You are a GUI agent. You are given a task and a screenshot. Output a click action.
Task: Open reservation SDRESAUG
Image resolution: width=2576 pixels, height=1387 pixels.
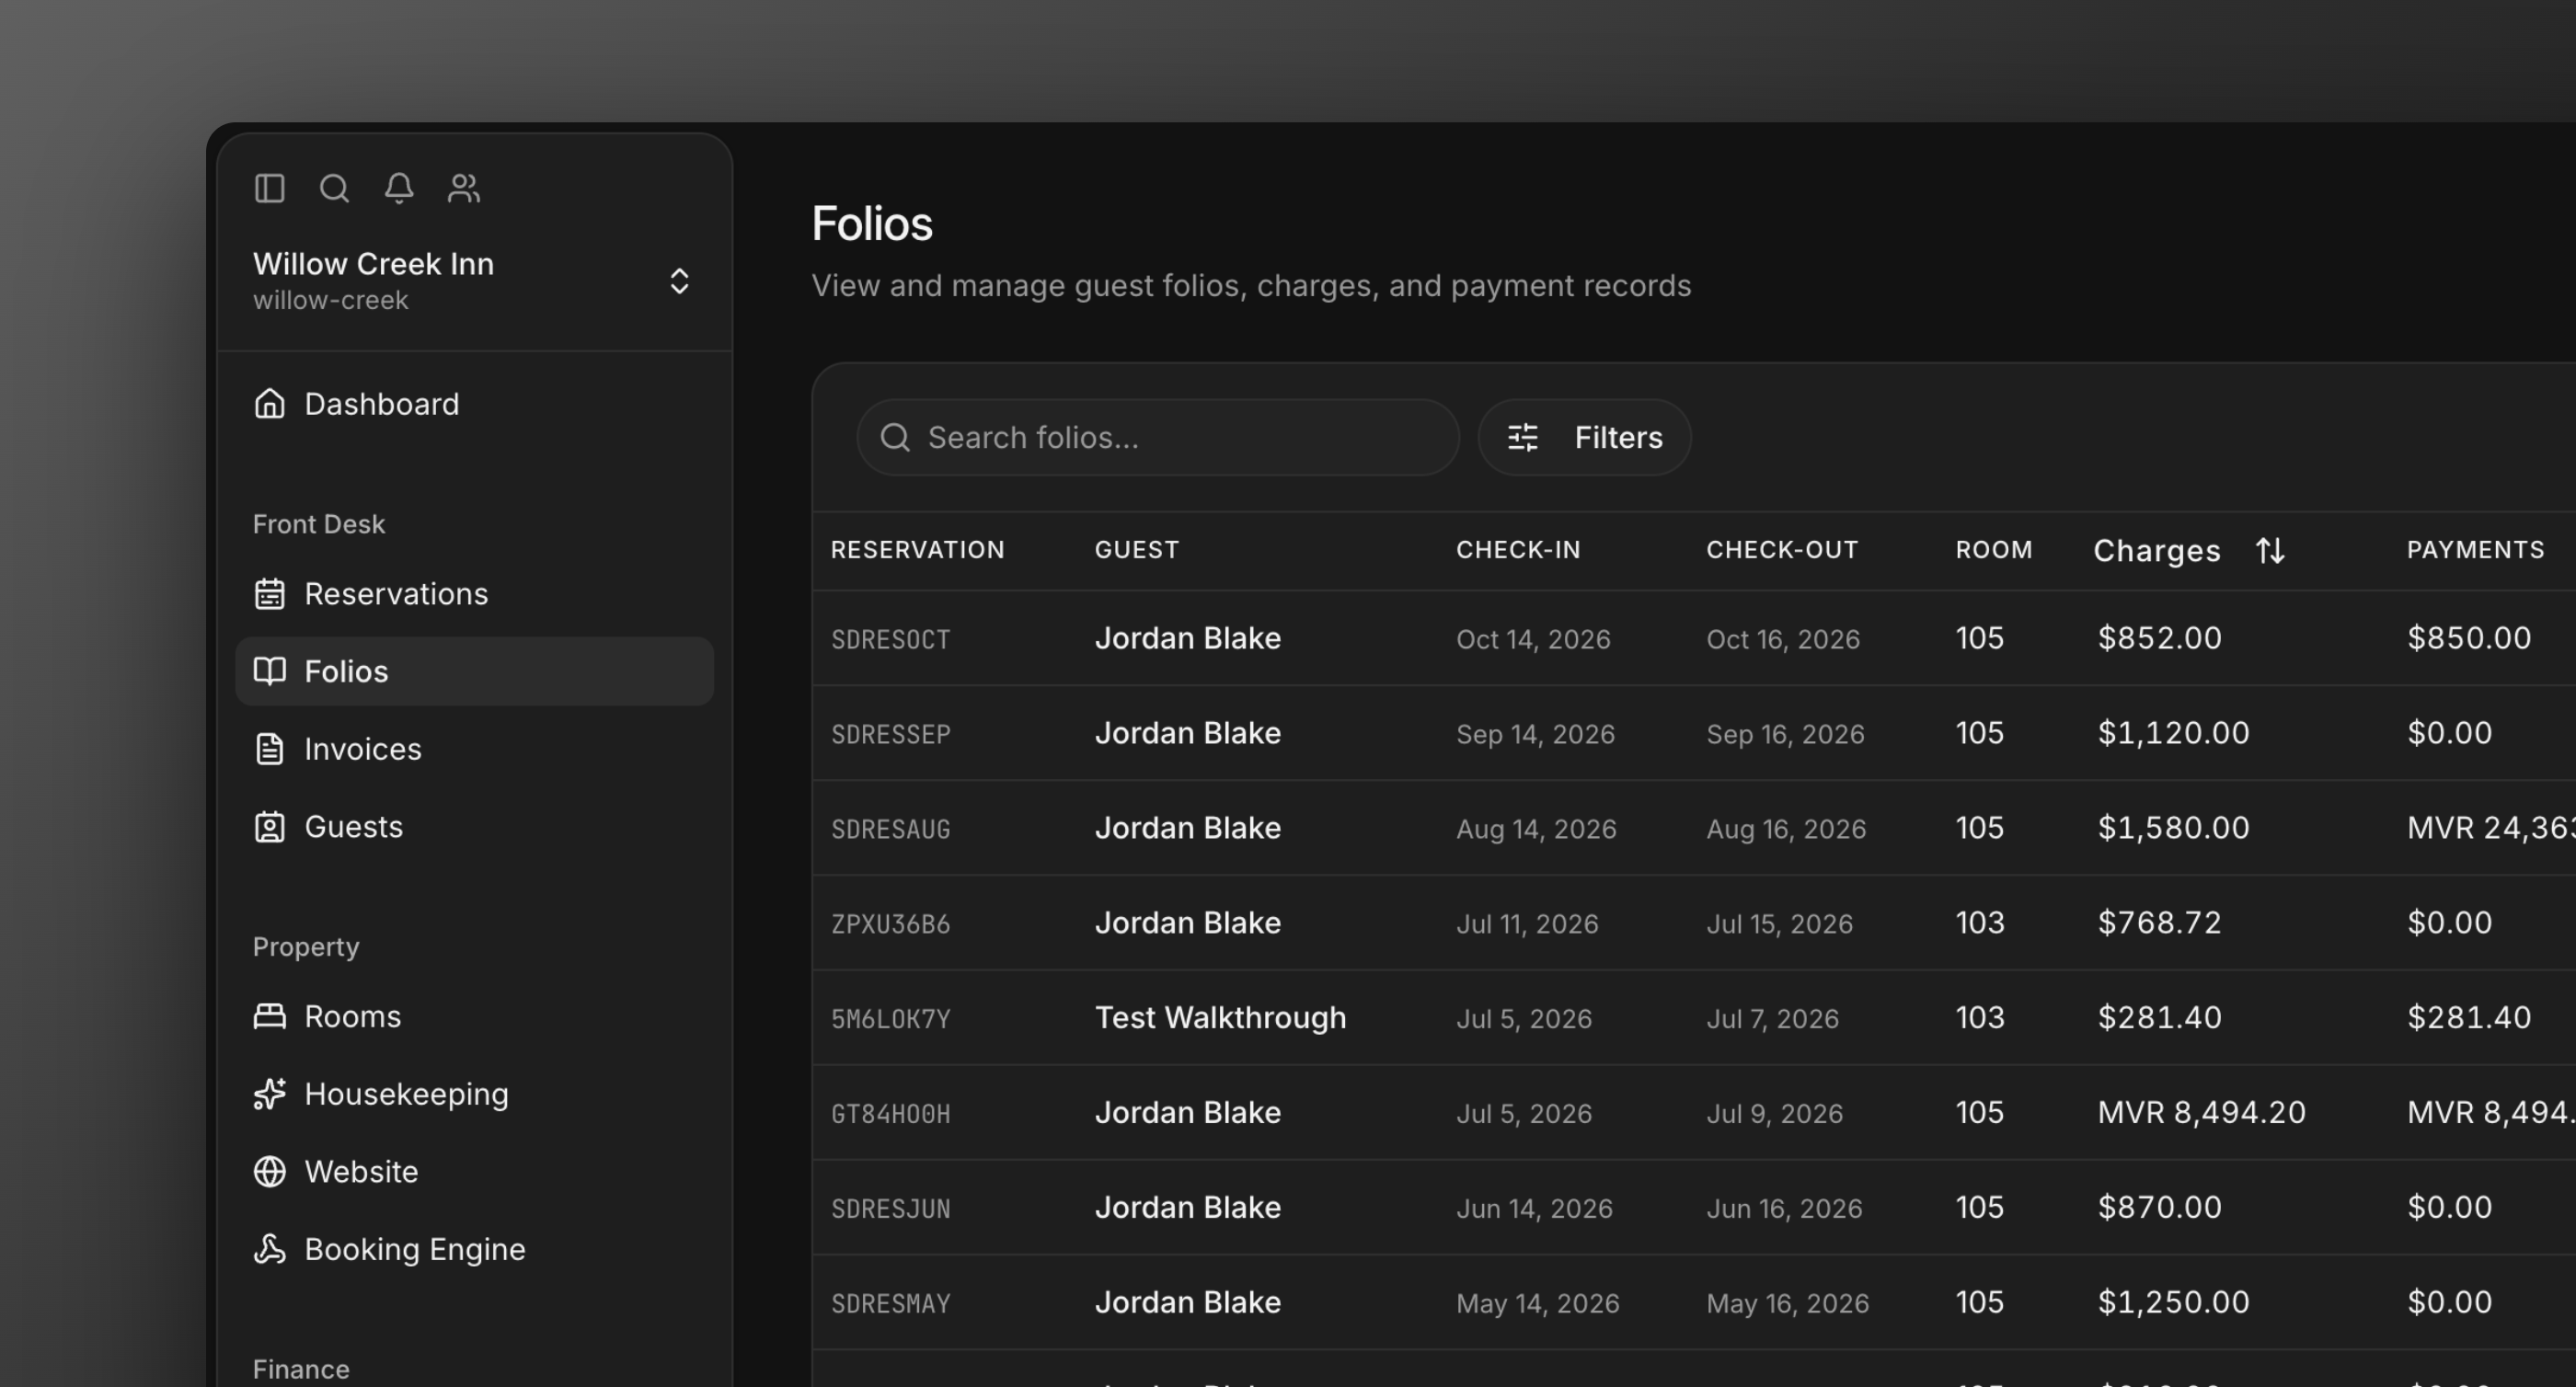[890, 829]
